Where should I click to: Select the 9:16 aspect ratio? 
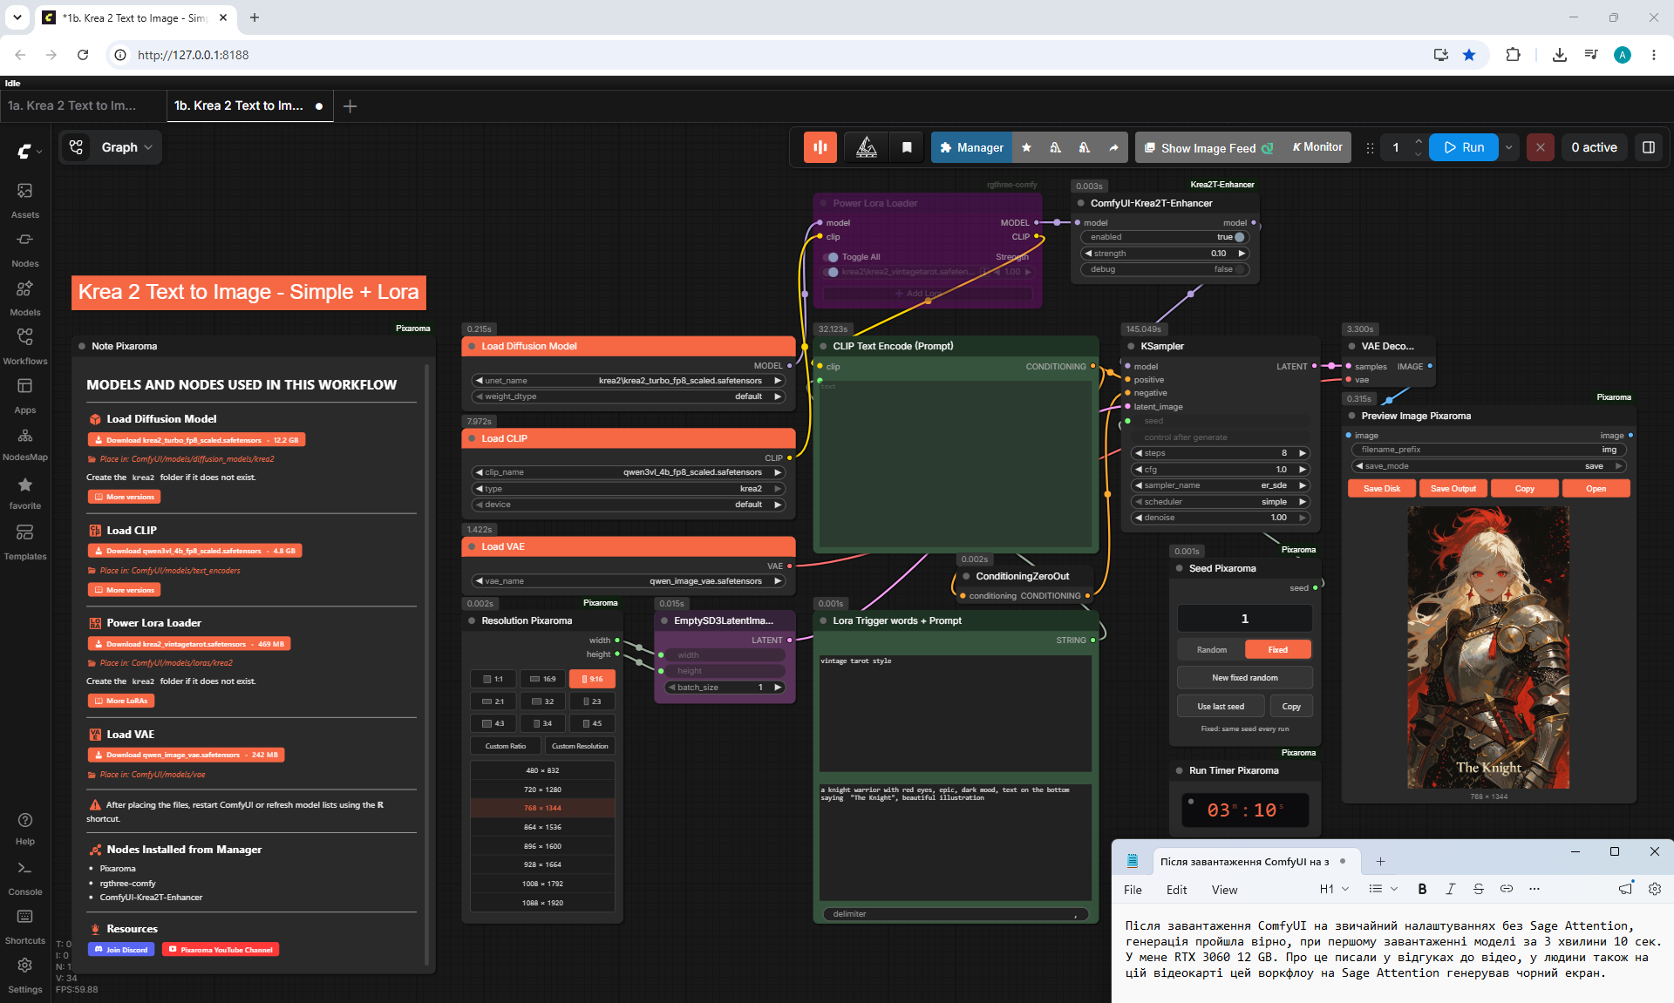(592, 679)
